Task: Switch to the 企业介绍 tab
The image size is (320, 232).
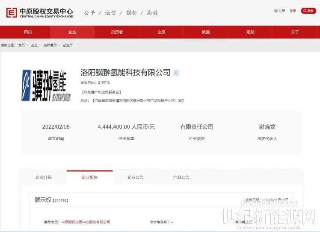Action: pos(44,177)
